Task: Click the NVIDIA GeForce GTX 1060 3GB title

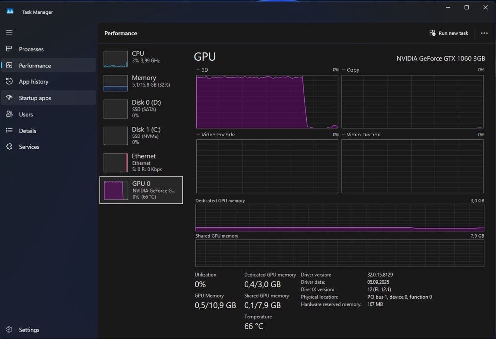Action: 440,58
